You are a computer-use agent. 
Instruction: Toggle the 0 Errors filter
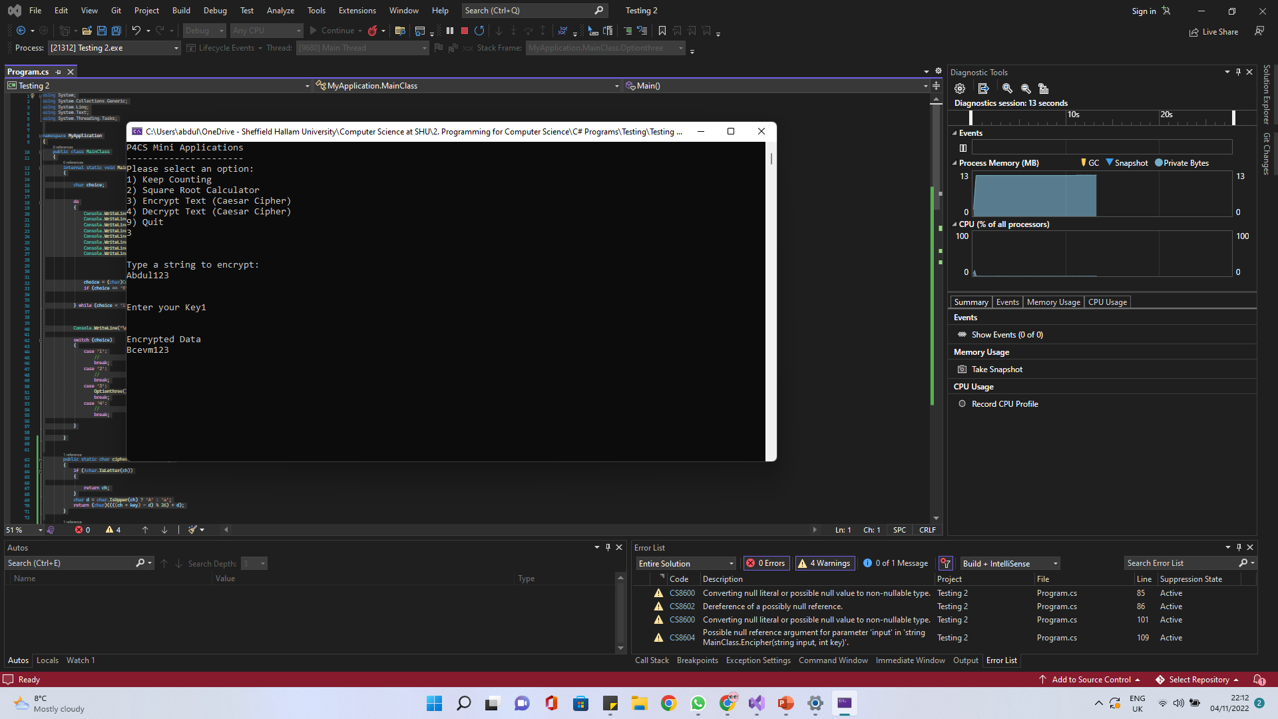(x=766, y=563)
